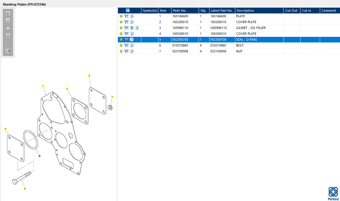This screenshot has height=201, width=340.
Task: Click gear icon for item 4 COVER PLATE
Action: (121, 34)
